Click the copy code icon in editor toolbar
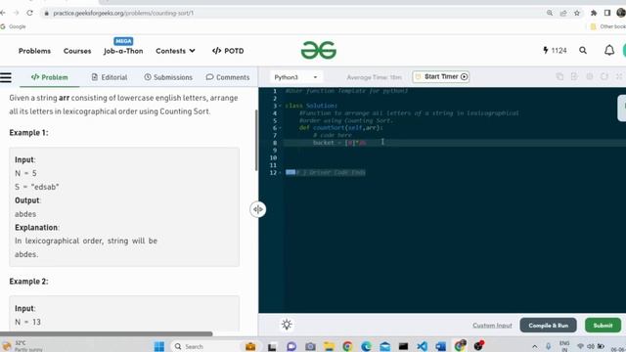The image size is (626, 352). [559, 76]
